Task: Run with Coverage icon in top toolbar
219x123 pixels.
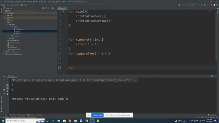Action: pyautogui.click(x=205, y=5)
